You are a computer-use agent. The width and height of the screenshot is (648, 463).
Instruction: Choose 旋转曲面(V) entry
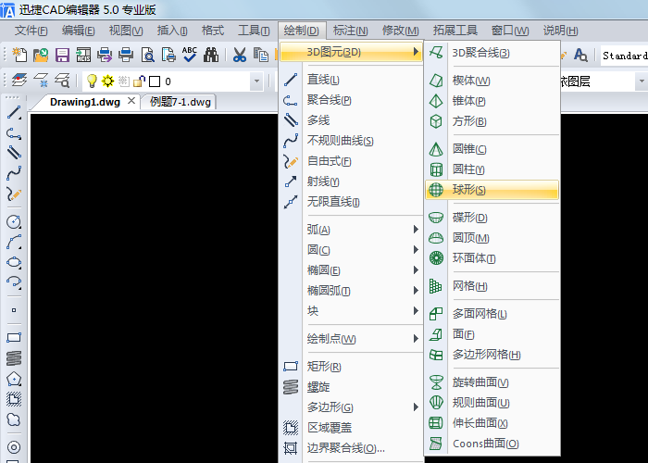(492, 382)
